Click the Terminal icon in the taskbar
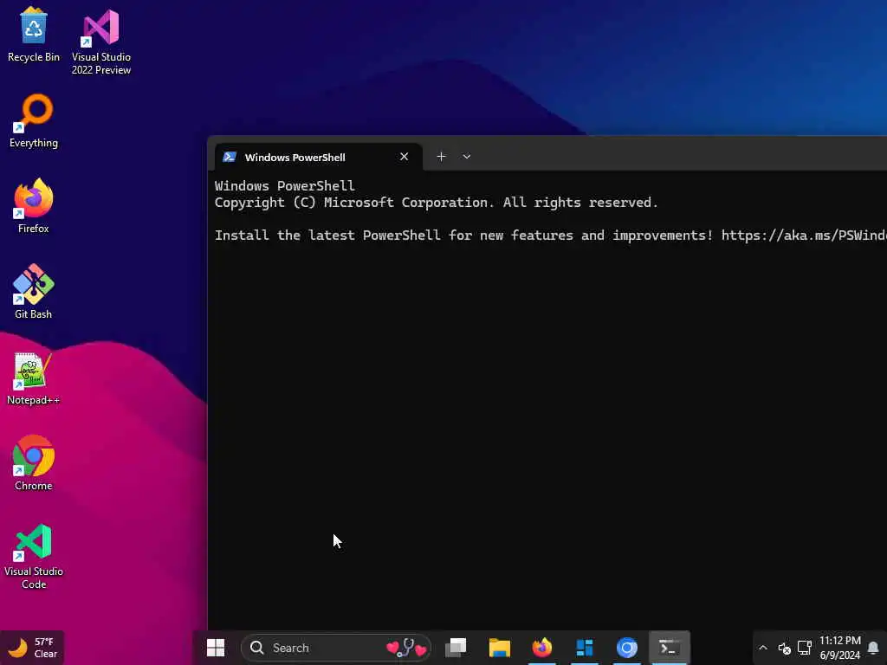 pyautogui.click(x=670, y=648)
